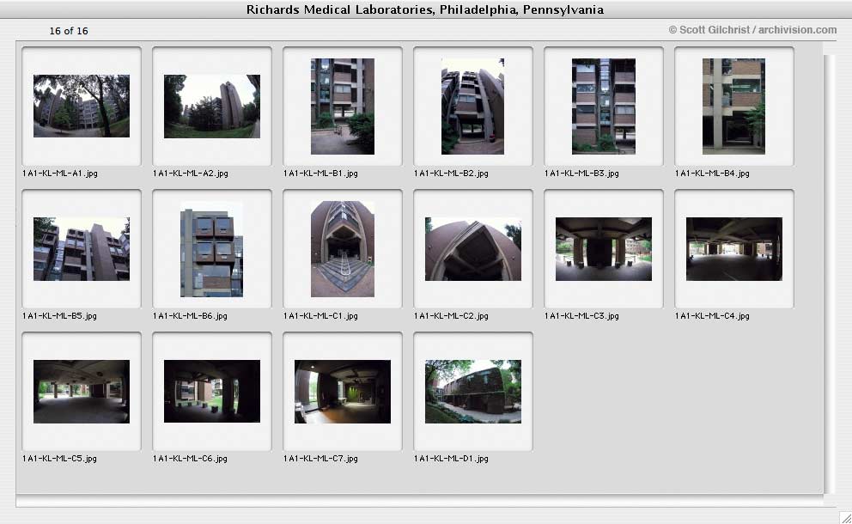This screenshot has width=852, height=524.
Task: Click the window resize grip corner
Action: pyautogui.click(x=845, y=517)
